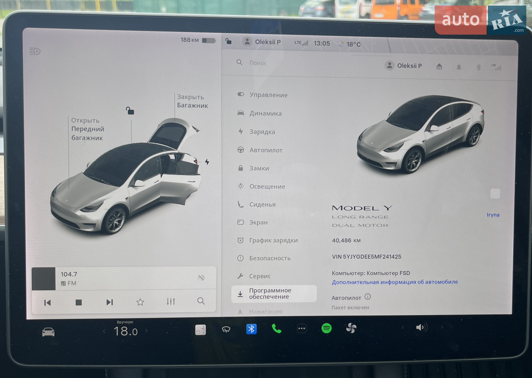The image size is (532, 378).
Task: Open the Освещение menu
Action: click(261, 186)
